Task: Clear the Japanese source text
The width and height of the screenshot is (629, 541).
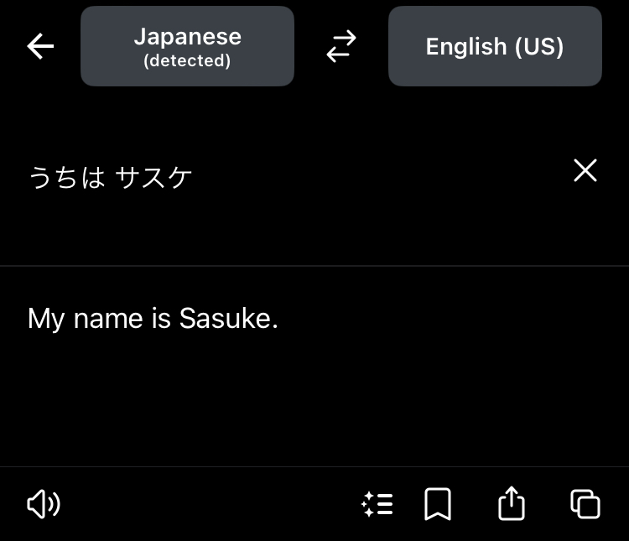Action: [585, 171]
